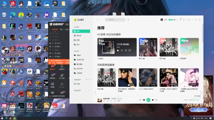Click the listen-to-identify icon beside search
Screen dimensions: 214x120
tap(128, 20)
